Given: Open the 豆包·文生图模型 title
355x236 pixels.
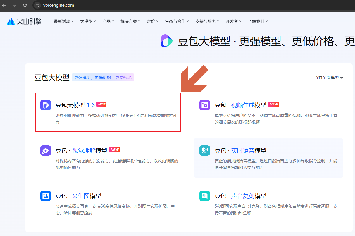Looking at the screenshot, I should point(78,196).
